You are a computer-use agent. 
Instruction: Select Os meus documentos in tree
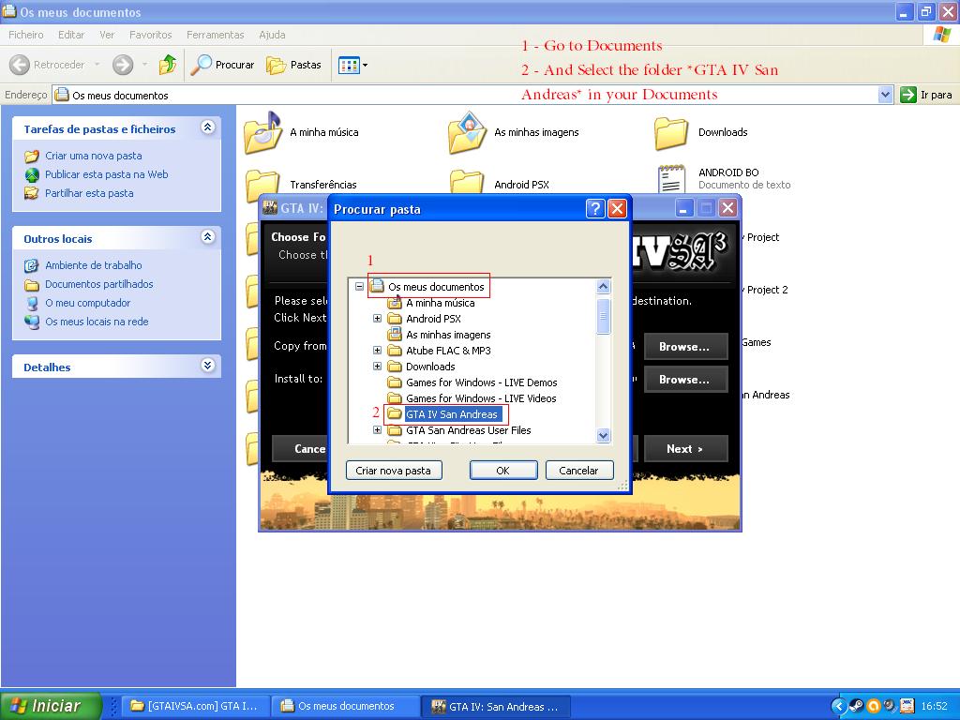point(436,287)
